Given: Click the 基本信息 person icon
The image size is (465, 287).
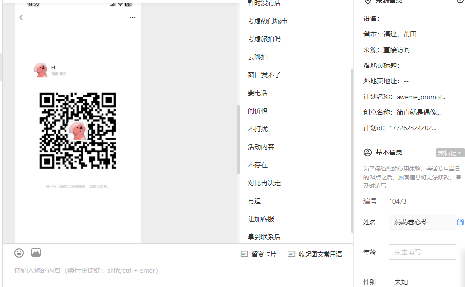Looking at the screenshot, I should coord(368,152).
